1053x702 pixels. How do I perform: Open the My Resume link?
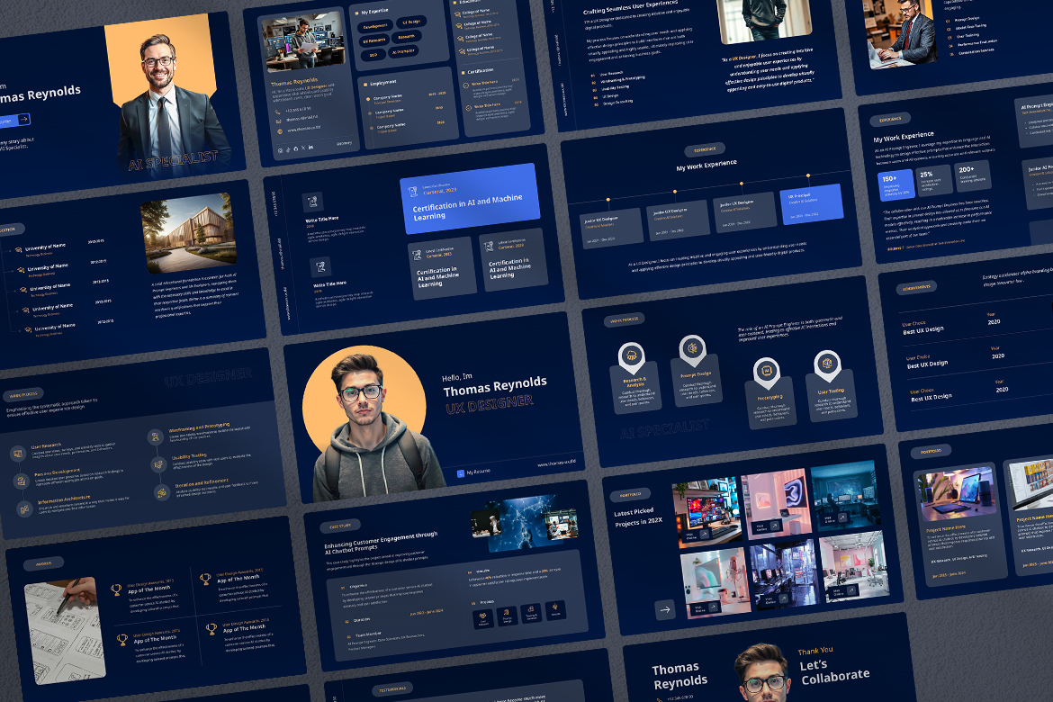tap(478, 472)
